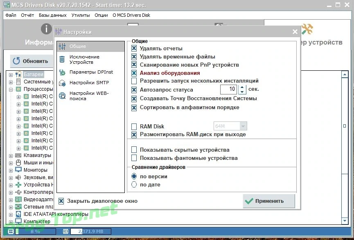Collapse the Процессоры tree node

pos(11,90)
